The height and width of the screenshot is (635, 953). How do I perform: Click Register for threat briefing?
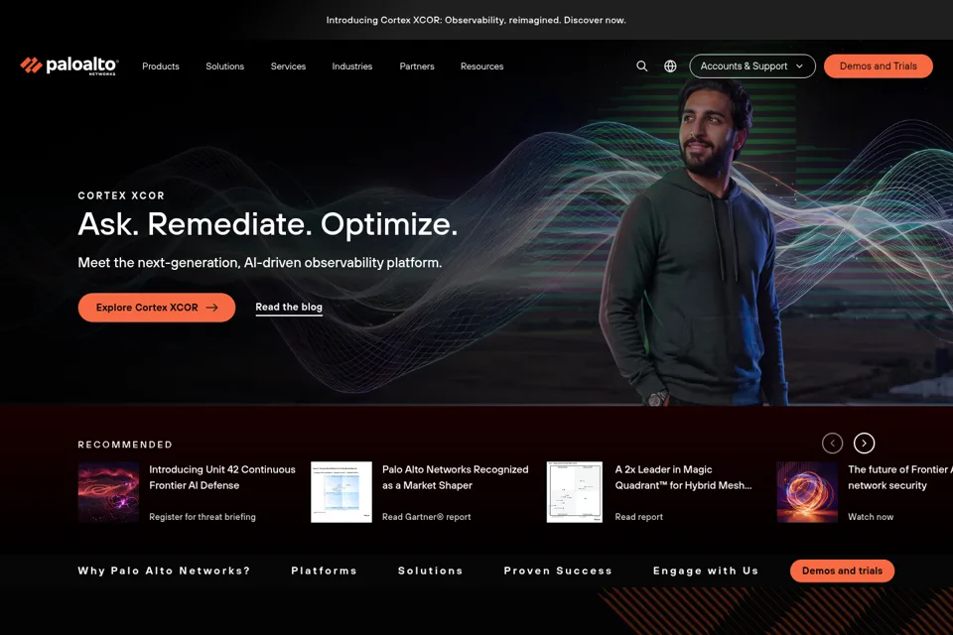pos(203,517)
